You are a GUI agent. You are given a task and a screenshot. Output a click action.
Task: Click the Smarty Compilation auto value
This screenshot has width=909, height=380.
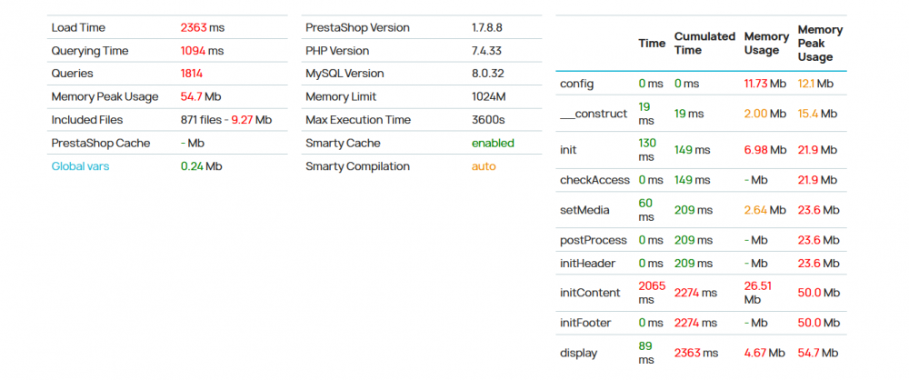pos(484,166)
